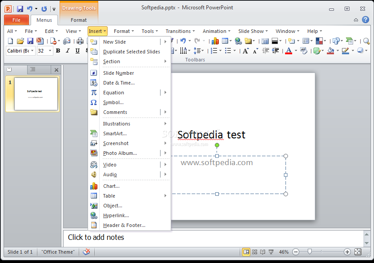The height and width of the screenshot is (263, 374).
Task: Insert chart via toolbar chart icon
Action: click(215, 41)
